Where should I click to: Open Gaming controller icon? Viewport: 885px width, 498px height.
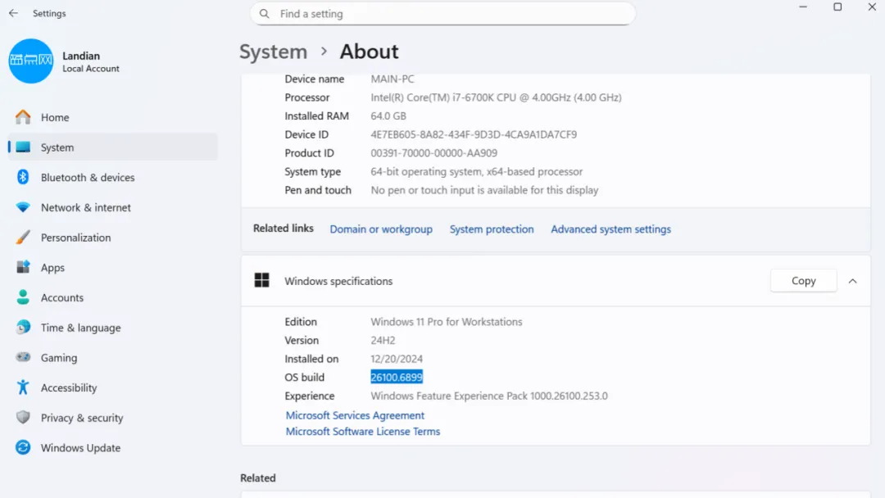[23, 358]
